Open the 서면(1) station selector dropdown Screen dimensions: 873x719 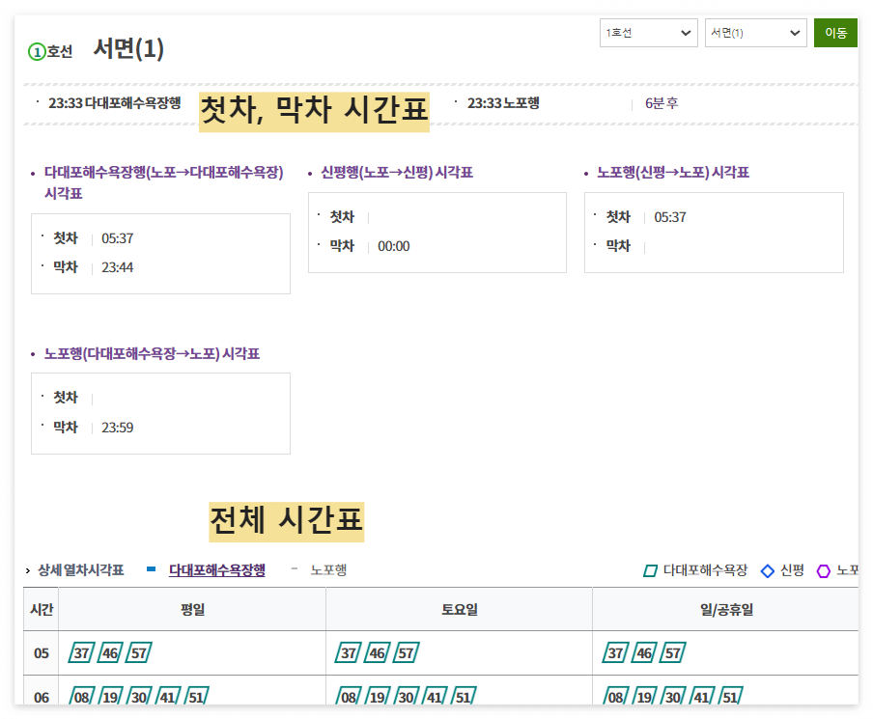pyautogui.click(x=755, y=32)
